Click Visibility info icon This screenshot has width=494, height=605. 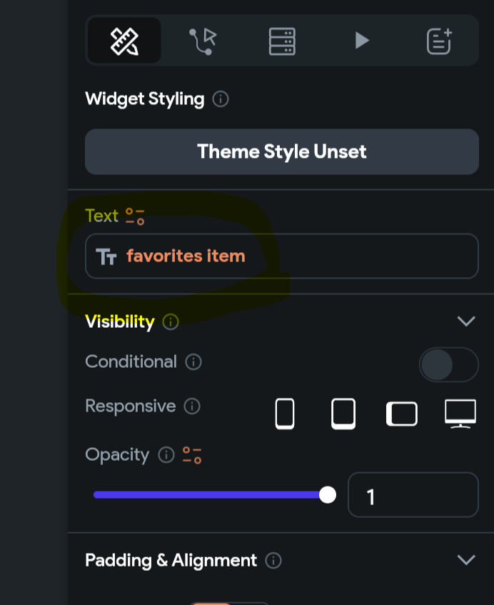coord(171,322)
